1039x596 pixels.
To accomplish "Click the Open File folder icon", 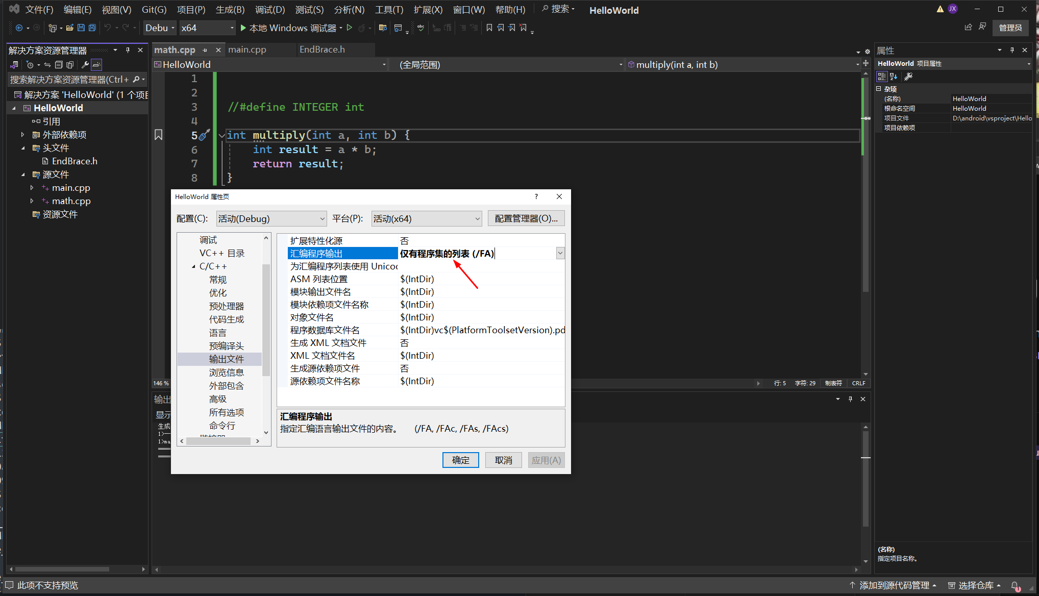I will 70,28.
